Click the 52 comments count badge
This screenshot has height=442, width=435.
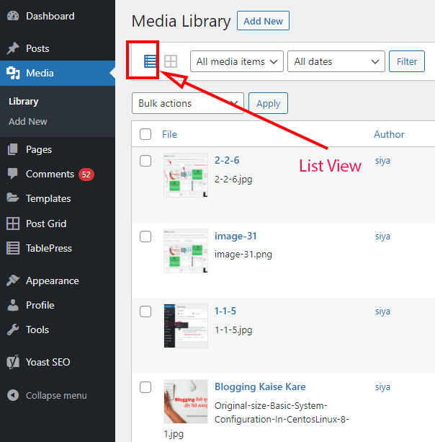pyautogui.click(x=86, y=174)
